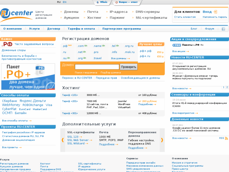Expand hosting Тариф «101» row

112,95
